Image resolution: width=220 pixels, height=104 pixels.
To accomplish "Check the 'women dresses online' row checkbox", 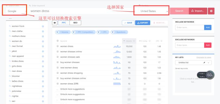I will [x=58, y=51].
